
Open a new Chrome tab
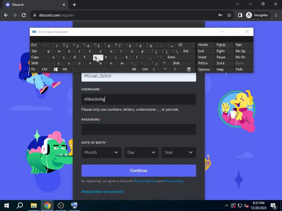click(x=74, y=5)
